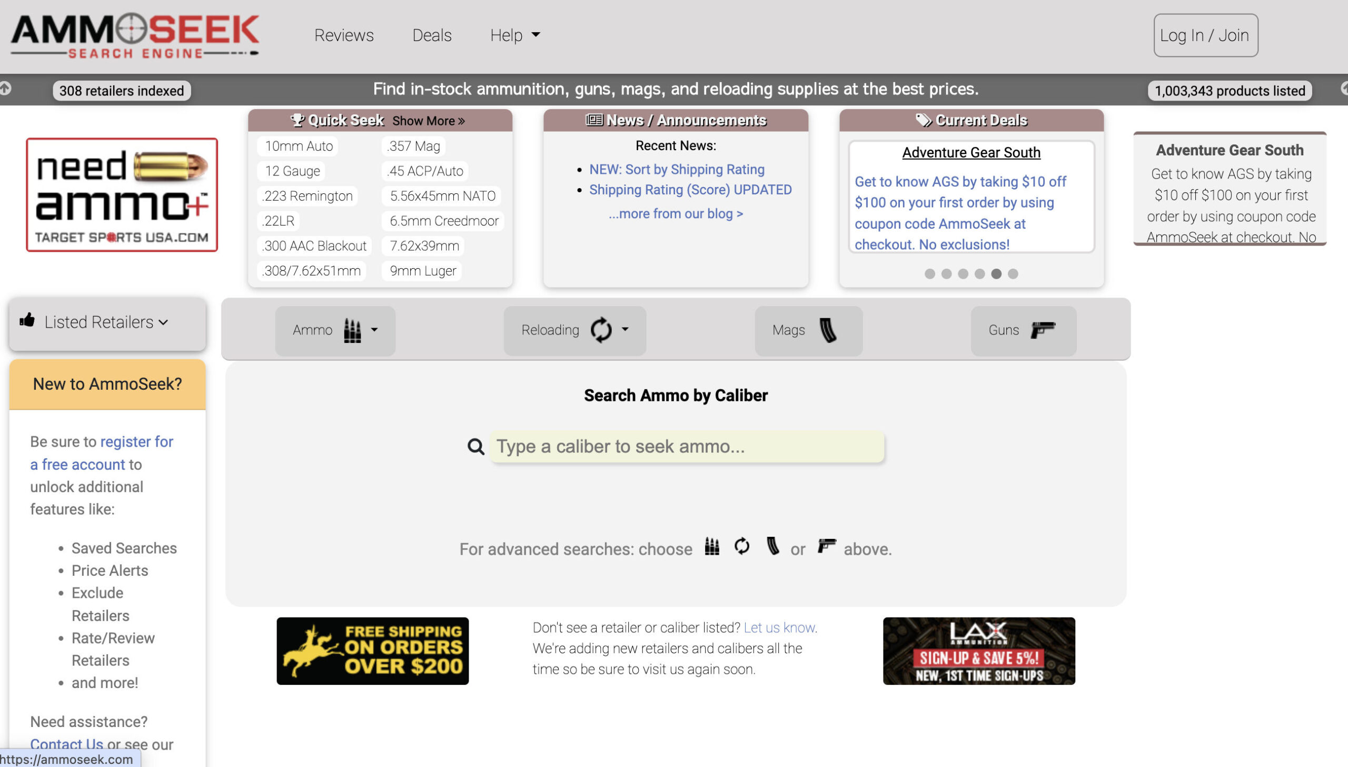Click the small ammo rounds icon in the advanced searches line
The width and height of the screenshot is (1348, 767).
712,547
